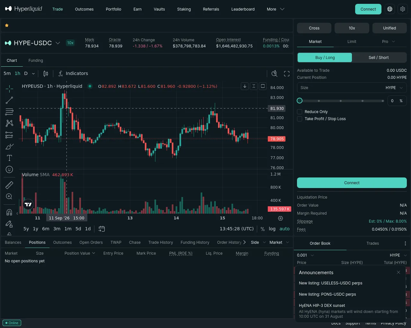This screenshot has width=411, height=328.
Task: Open the Size unit HYPE dropdown
Action: (394, 88)
